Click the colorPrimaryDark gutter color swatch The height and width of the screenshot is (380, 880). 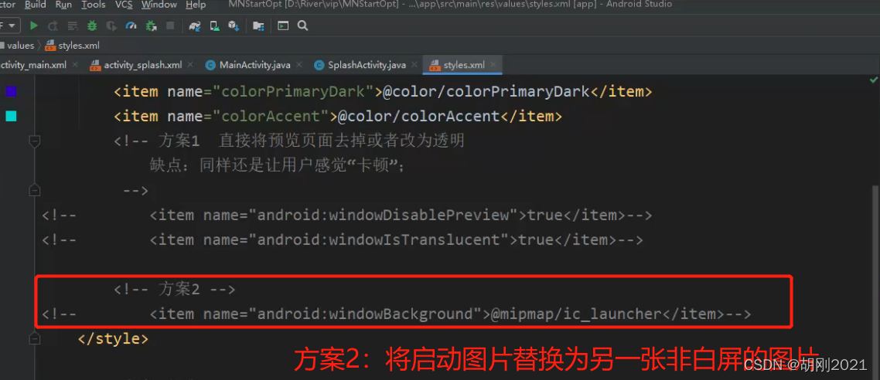pos(11,91)
